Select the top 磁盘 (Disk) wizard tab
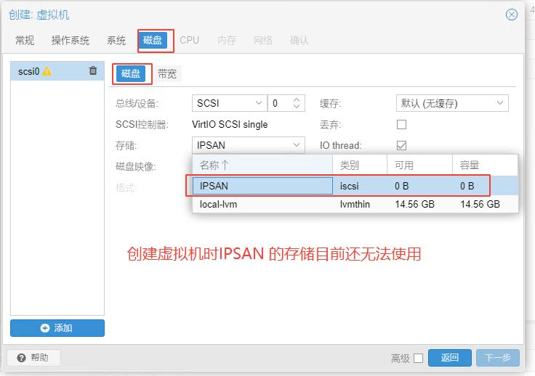Image resolution: width=535 pixels, height=376 pixels. [153, 41]
